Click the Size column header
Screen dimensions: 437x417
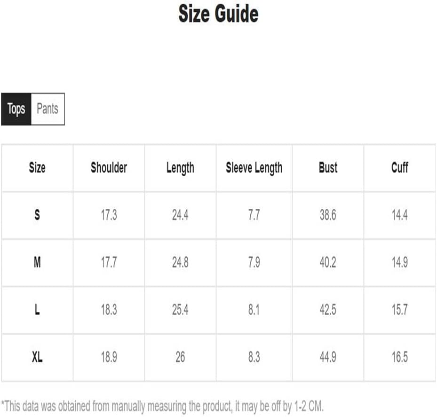click(x=37, y=168)
